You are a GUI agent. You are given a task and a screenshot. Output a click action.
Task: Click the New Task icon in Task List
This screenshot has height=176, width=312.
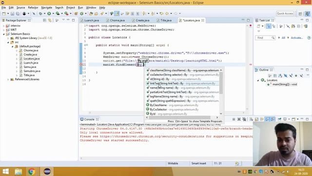pos(258,26)
